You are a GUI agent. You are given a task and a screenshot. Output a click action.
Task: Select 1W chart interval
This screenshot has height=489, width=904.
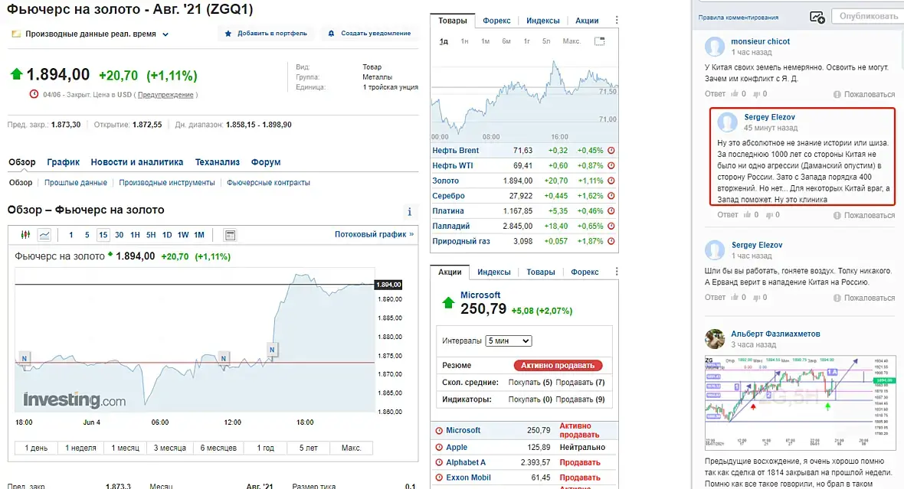click(183, 234)
